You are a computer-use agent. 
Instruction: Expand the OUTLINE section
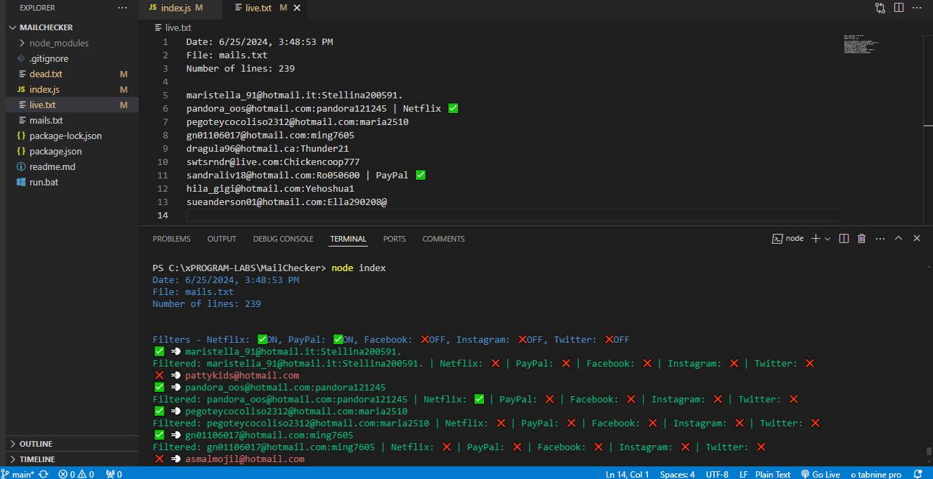point(36,444)
